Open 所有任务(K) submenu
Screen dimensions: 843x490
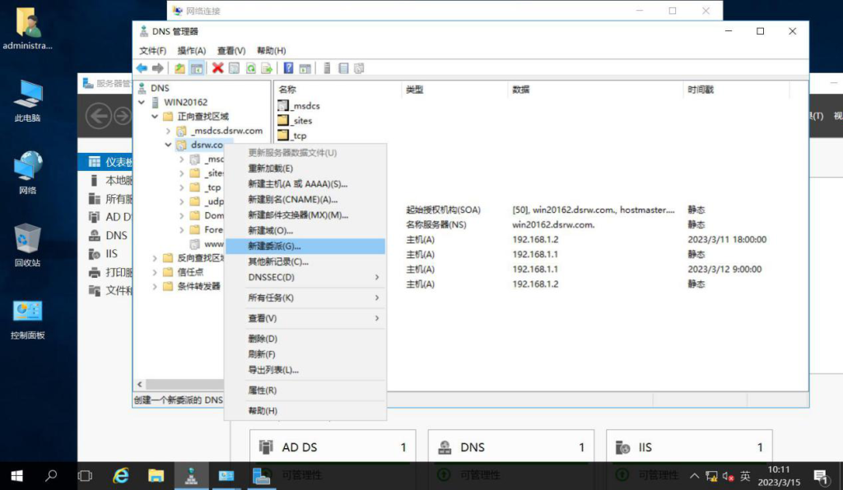pos(305,298)
